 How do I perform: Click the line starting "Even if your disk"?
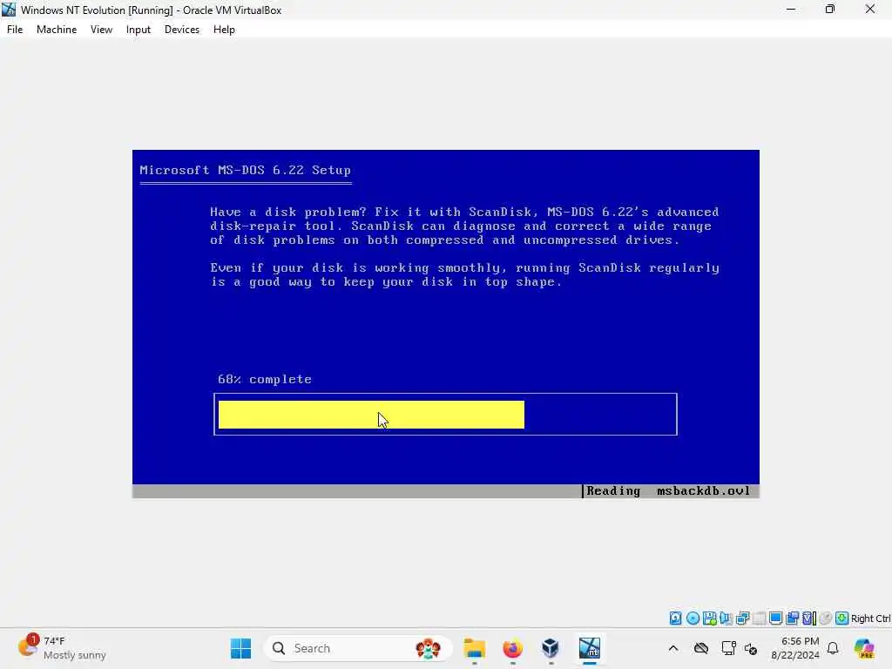pyautogui.click(x=465, y=268)
